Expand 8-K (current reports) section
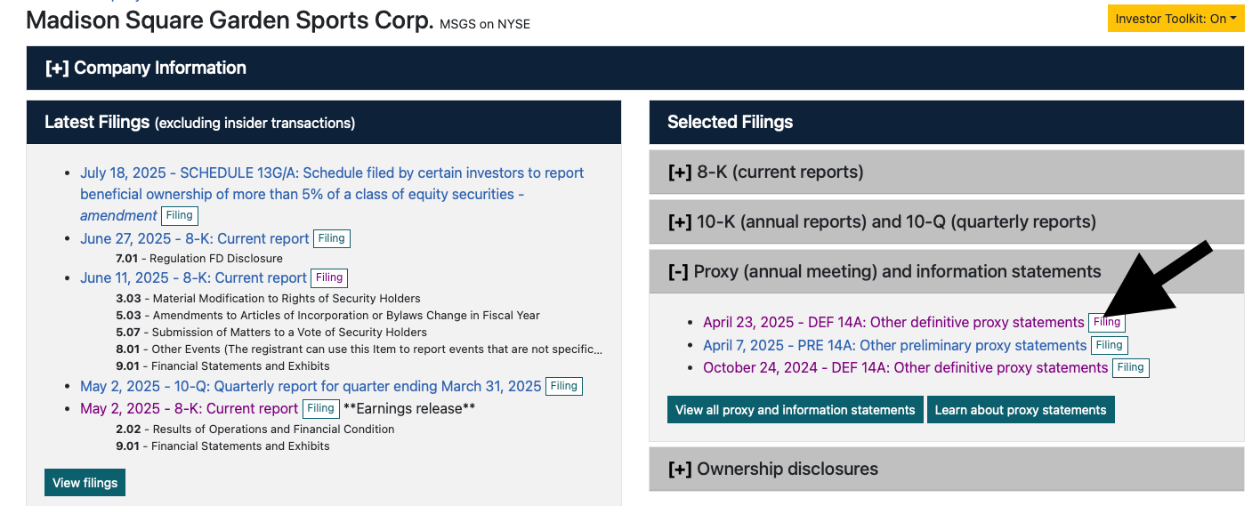The image size is (1252, 506). 947,172
